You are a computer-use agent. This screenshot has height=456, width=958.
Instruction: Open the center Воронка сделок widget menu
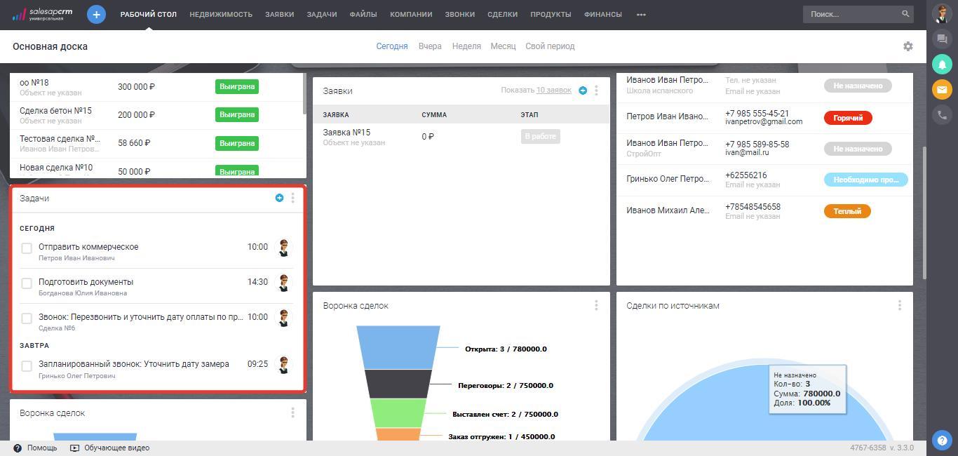click(x=596, y=305)
